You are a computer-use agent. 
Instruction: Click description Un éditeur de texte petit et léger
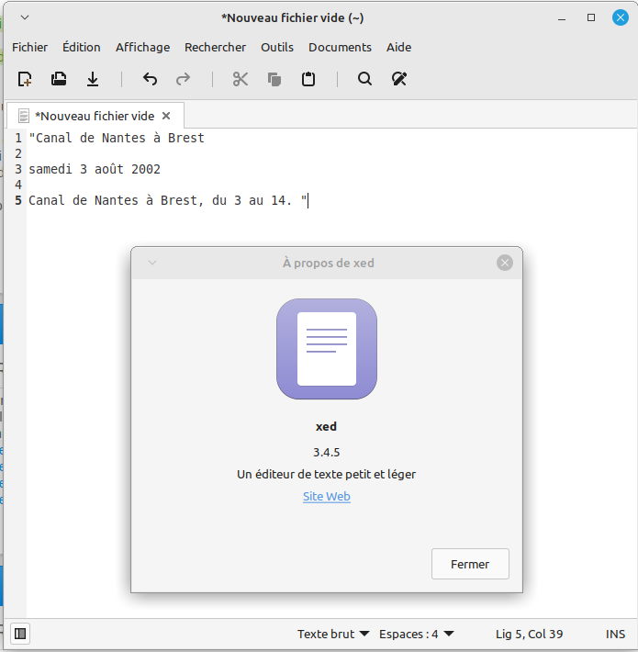pos(326,474)
